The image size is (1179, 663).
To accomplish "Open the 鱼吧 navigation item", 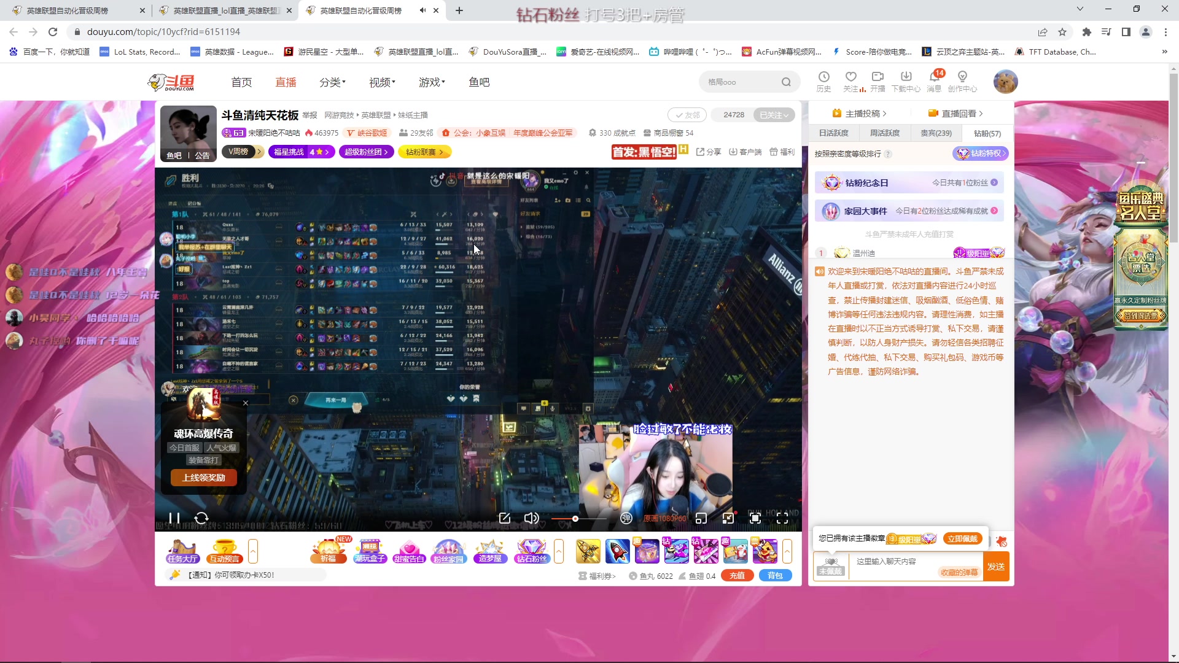I will pyautogui.click(x=479, y=82).
